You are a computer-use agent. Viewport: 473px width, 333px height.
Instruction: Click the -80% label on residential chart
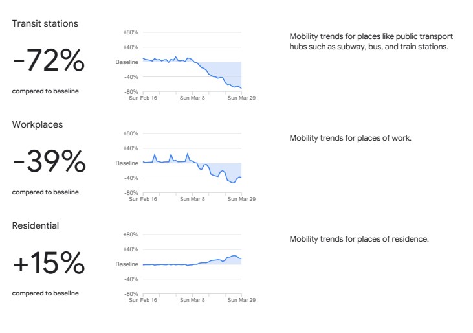pos(130,294)
